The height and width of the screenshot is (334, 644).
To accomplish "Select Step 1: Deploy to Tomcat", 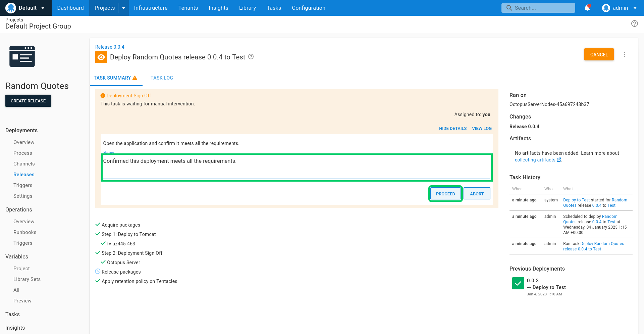I will [x=128, y=234].
